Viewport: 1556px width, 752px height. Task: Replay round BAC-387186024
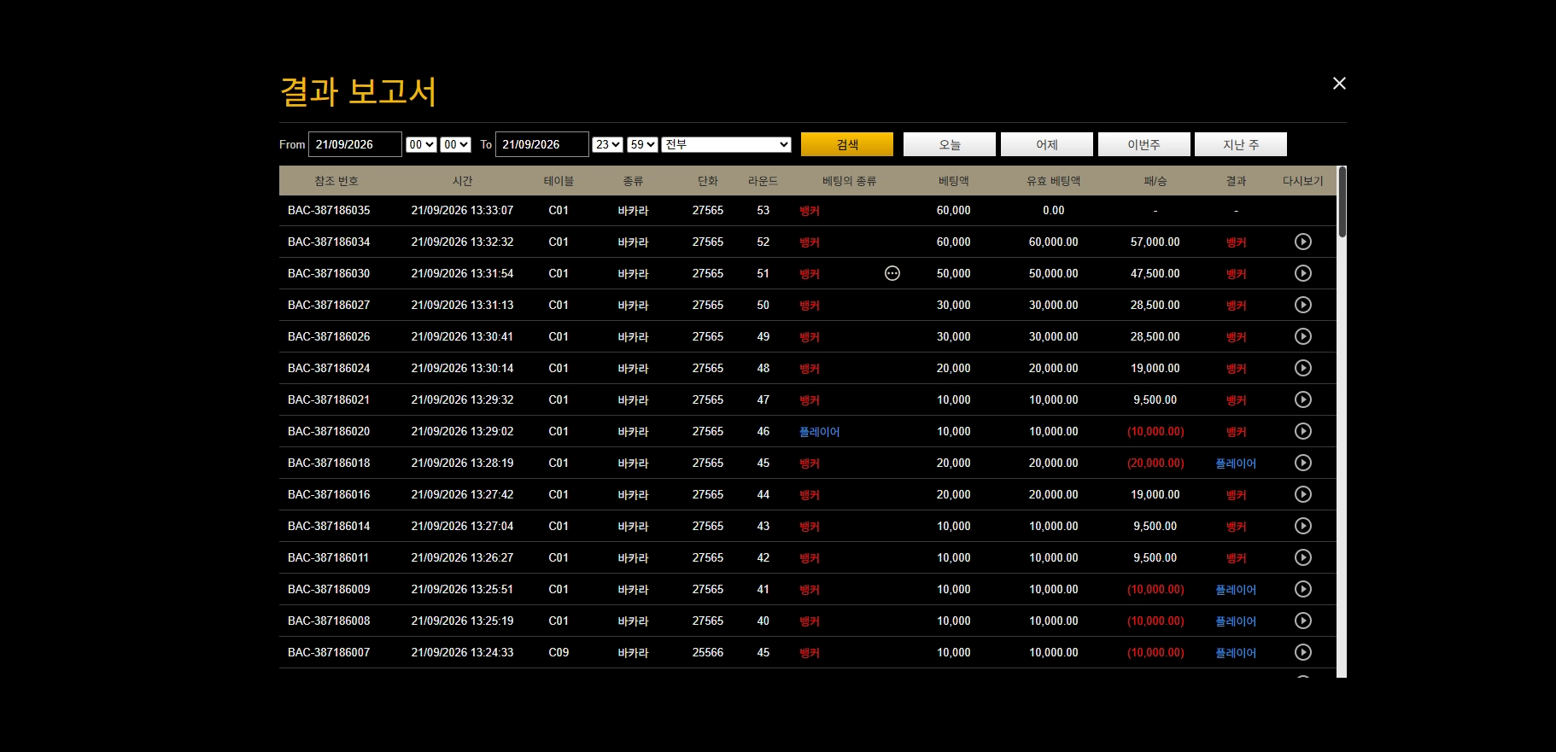1302,368
